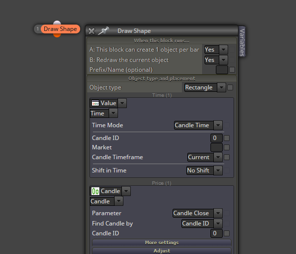
Task: Focus the Prefix/Name input field
Action: click(222, 70)
